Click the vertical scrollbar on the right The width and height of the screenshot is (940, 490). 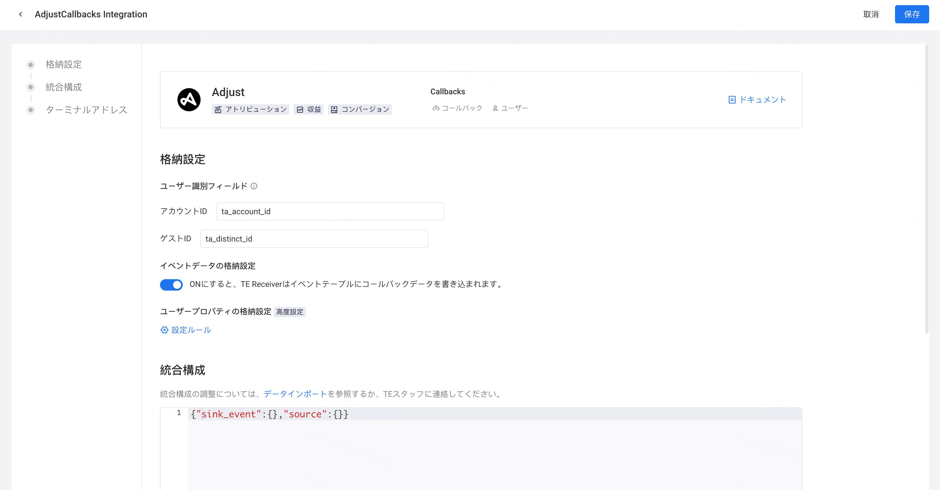927,189
